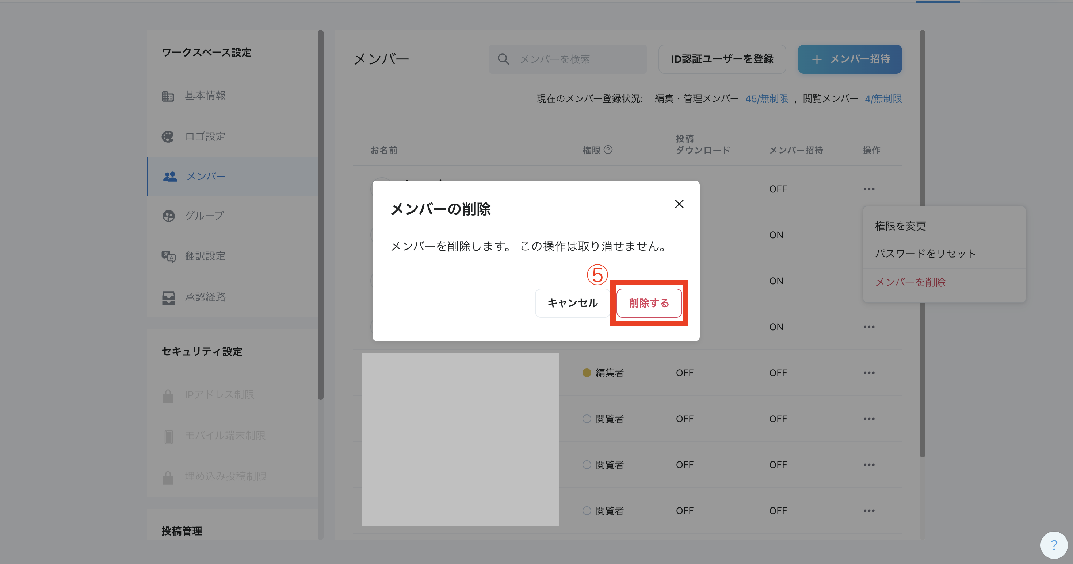
Task: Click the 権限 help question-mark icon
Action: coord(608,150)
